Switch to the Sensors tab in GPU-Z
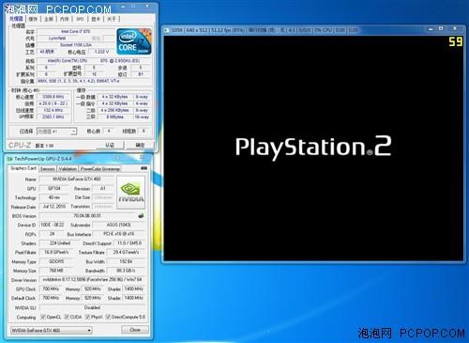469x343 pixels. point(48,169)
